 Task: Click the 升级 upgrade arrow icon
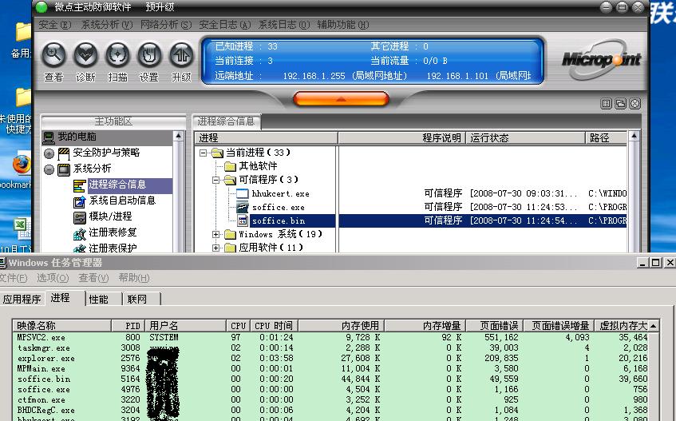click(x=181, y=55)
